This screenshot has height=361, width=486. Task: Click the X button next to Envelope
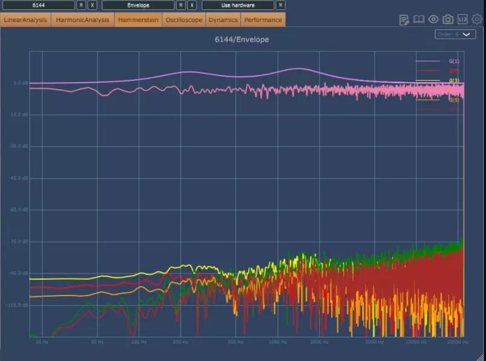(192, 6)
